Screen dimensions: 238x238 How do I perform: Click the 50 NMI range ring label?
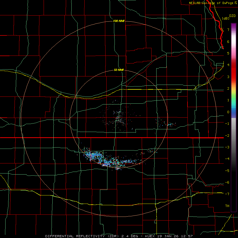(x=119, y=70)
